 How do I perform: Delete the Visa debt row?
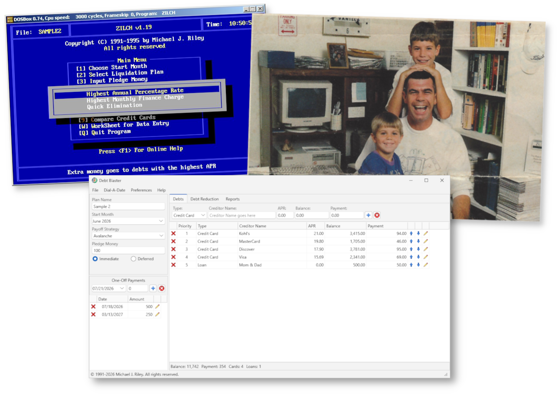173,257
